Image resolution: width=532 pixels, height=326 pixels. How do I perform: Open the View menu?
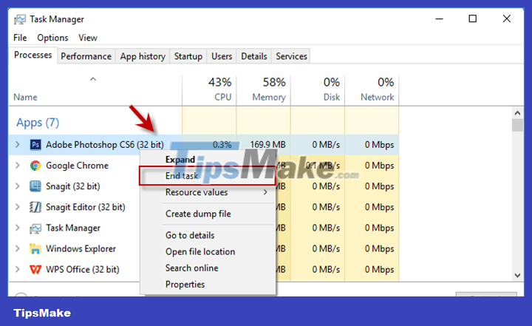click(x=88, y=38)
